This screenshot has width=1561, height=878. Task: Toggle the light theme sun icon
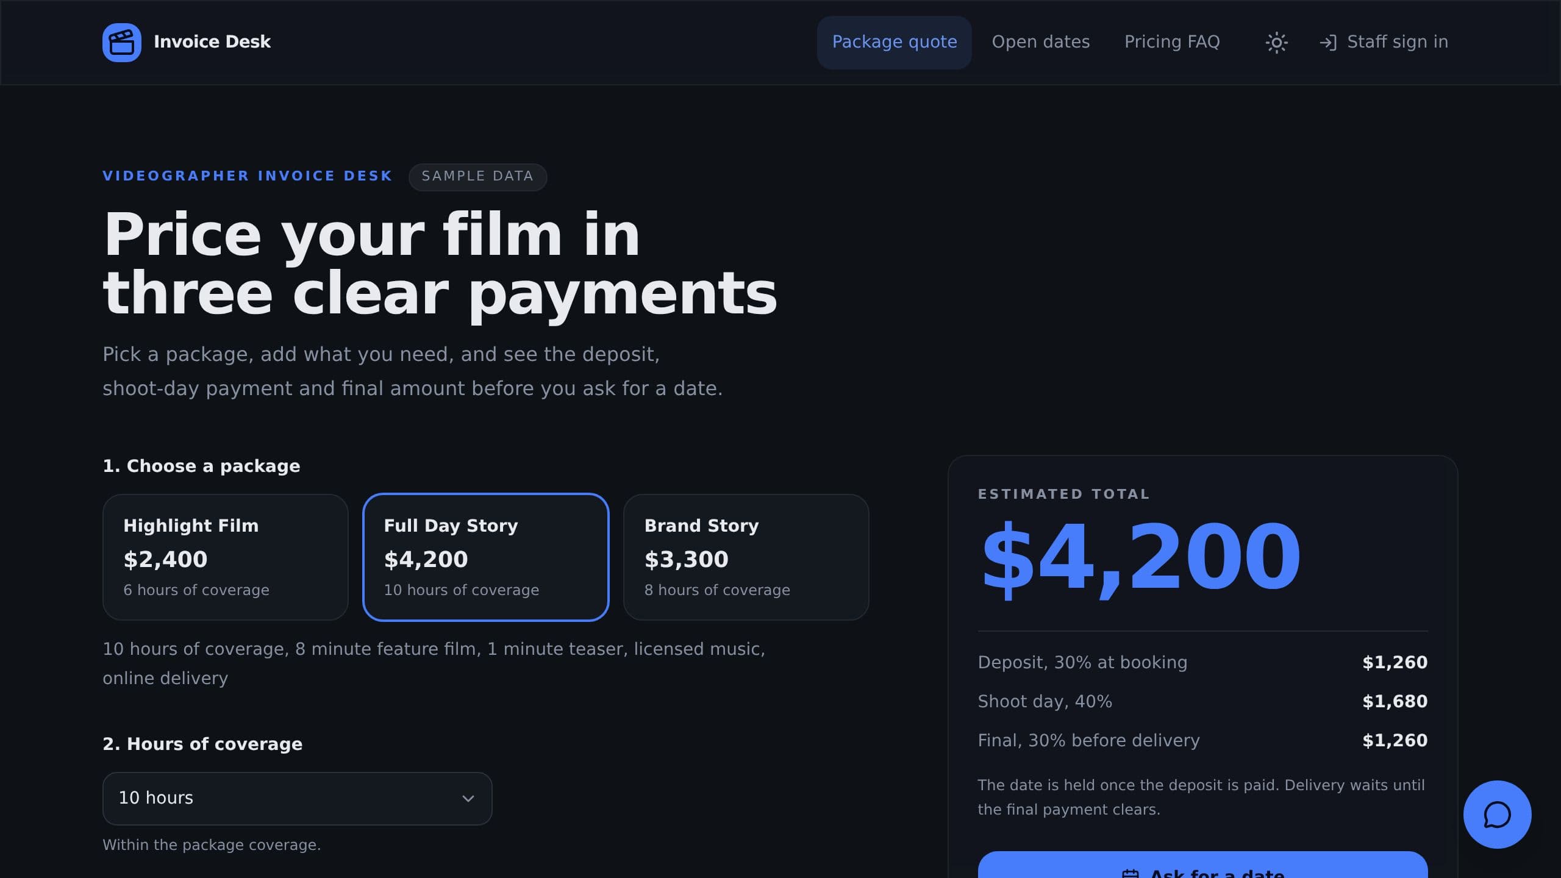1276,43
